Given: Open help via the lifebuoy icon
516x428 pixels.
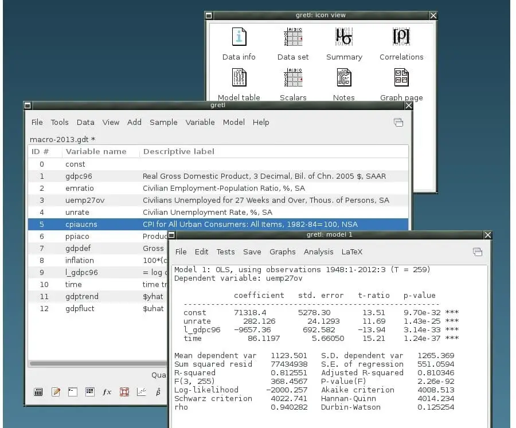Looking at the screenshot, I should [x=124, y=392].
